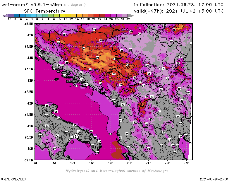Click the latitude label '43.5N'
This screenshot has width=234, height=181.
tap(29, 69)
